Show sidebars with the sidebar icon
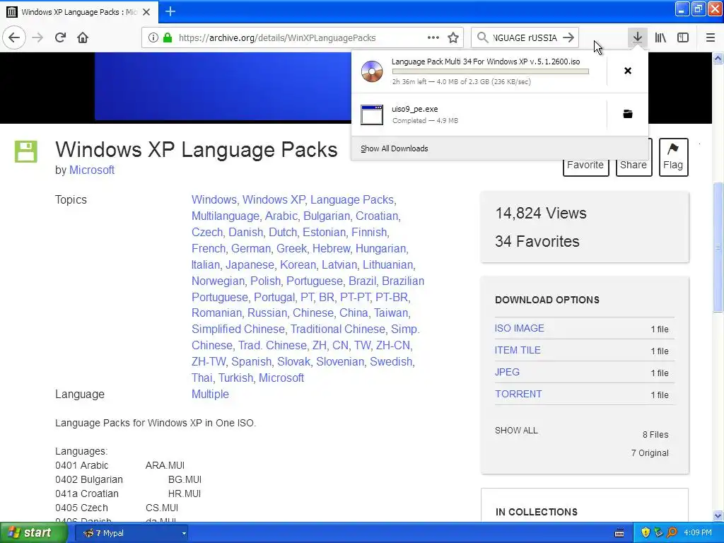The image size is (724, 543). pos(683,37)
